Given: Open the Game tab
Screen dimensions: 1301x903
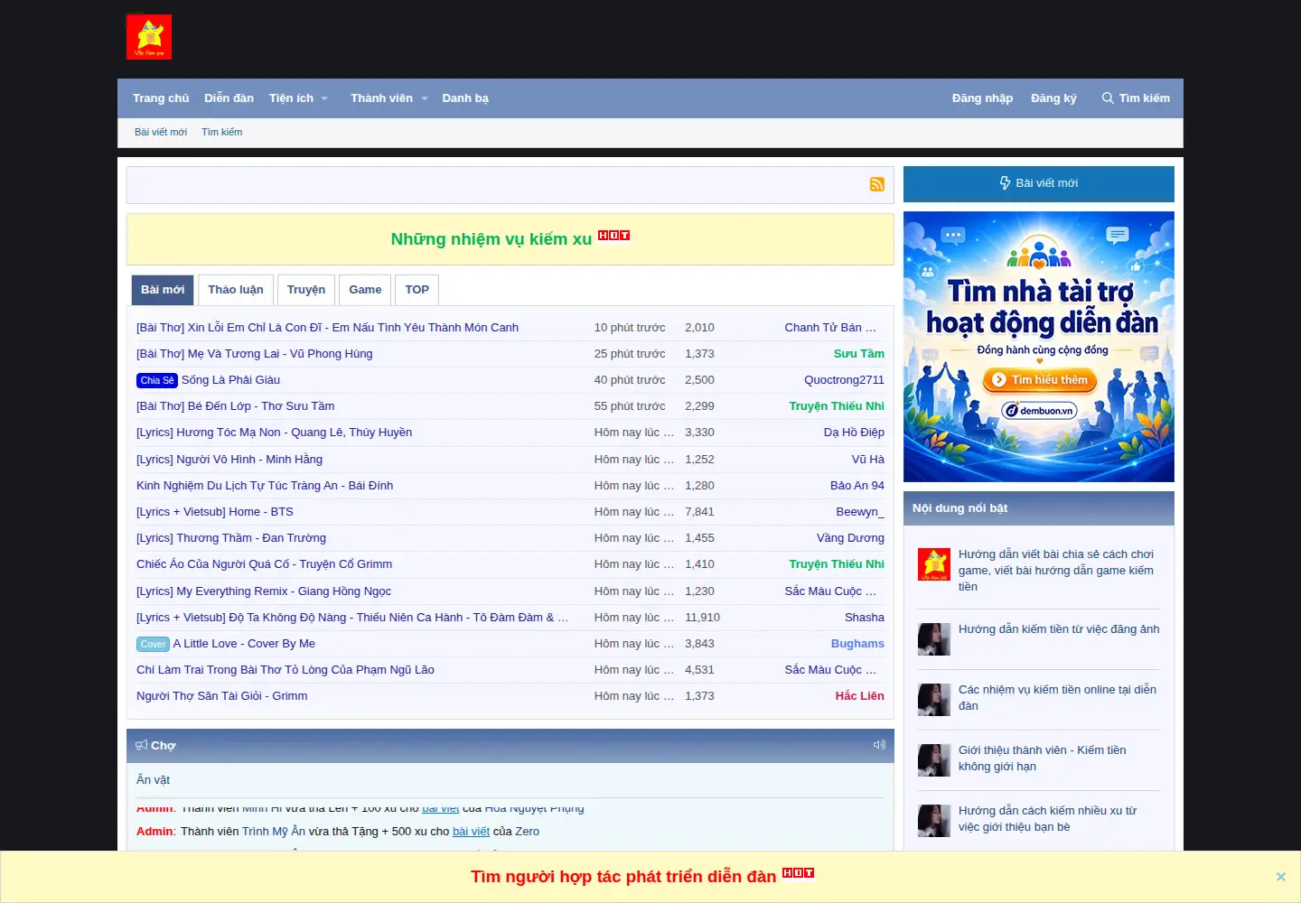Looking at the screenshot, I should click(x=365, y=290).
